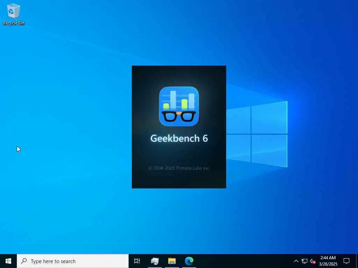
Task: Click the 'Recycle Bin' label text
Action: pos(14,23)
